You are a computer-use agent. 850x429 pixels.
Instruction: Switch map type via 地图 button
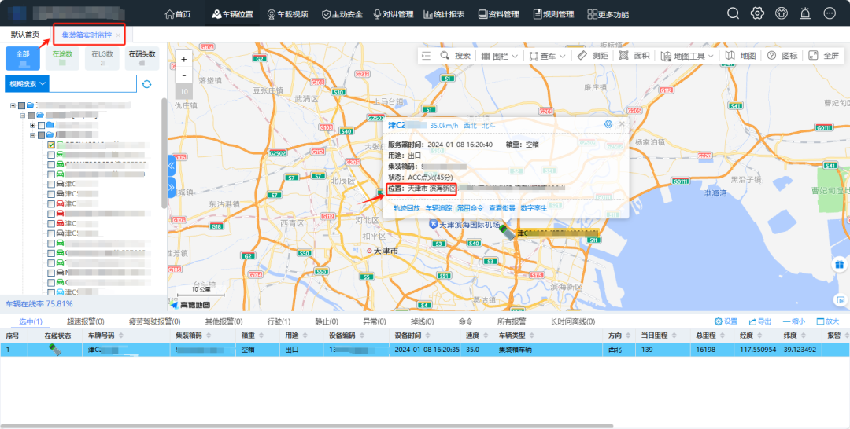coord(741,56)
